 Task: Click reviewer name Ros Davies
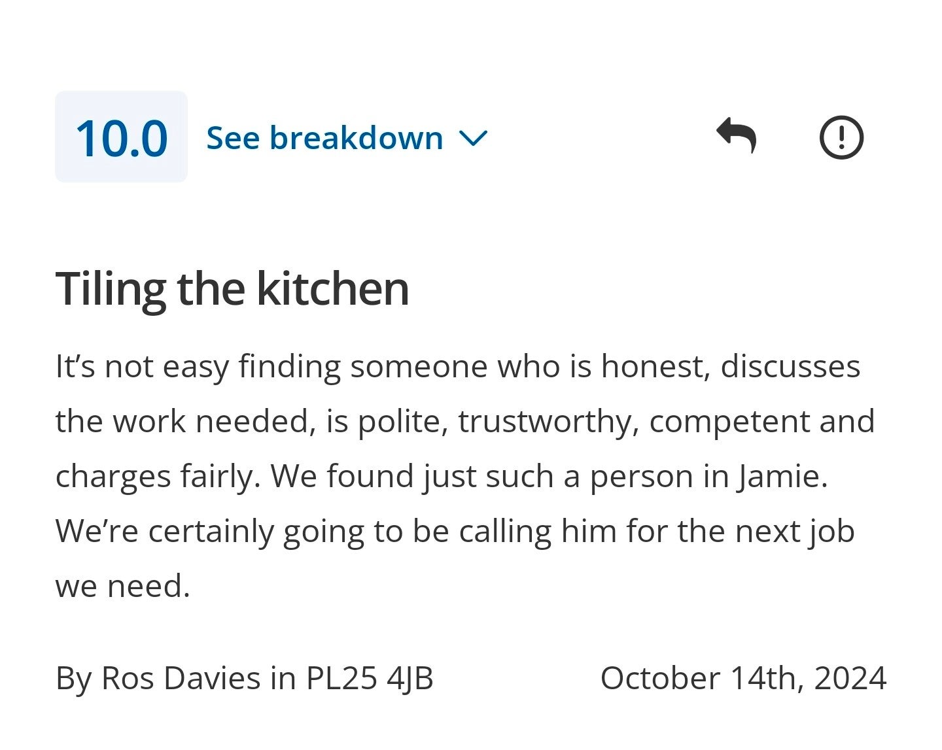pyautogui.click(x=181, y=677)
